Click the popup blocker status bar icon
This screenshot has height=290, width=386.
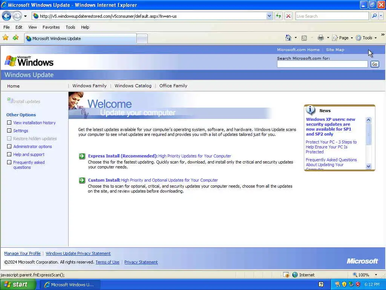pyautogui.click(x=286, y=275)
